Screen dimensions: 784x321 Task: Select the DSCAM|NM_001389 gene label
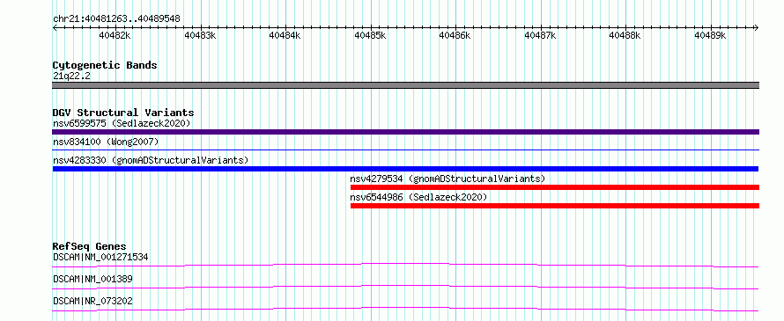pos(93,279)
